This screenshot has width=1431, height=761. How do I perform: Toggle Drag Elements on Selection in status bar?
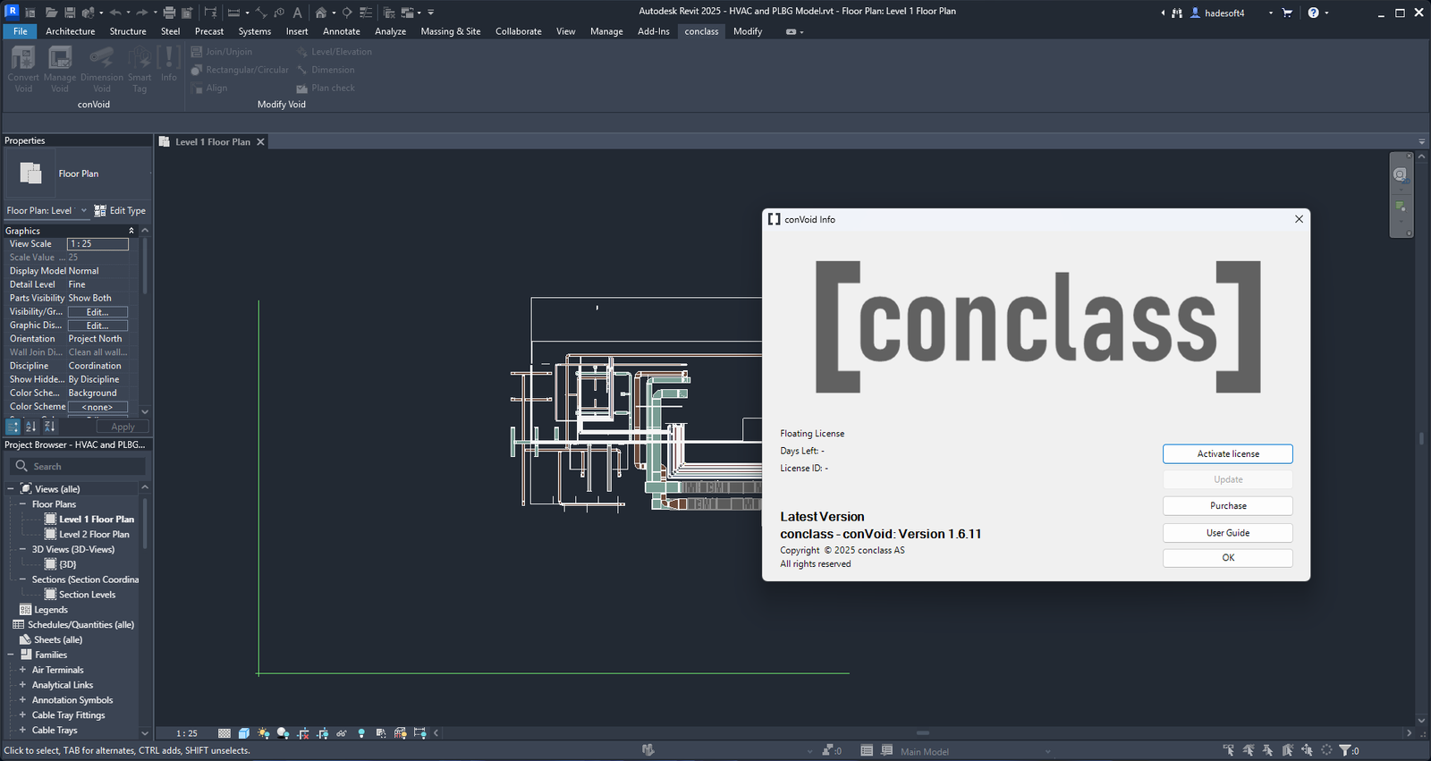pos(1307,750)
